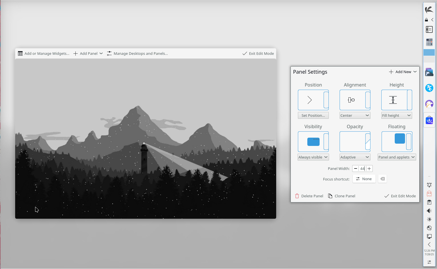The width and height of the screenshot is (437, 269).
Task: Open the application launcher at panel top
Action: coord(429,10)
